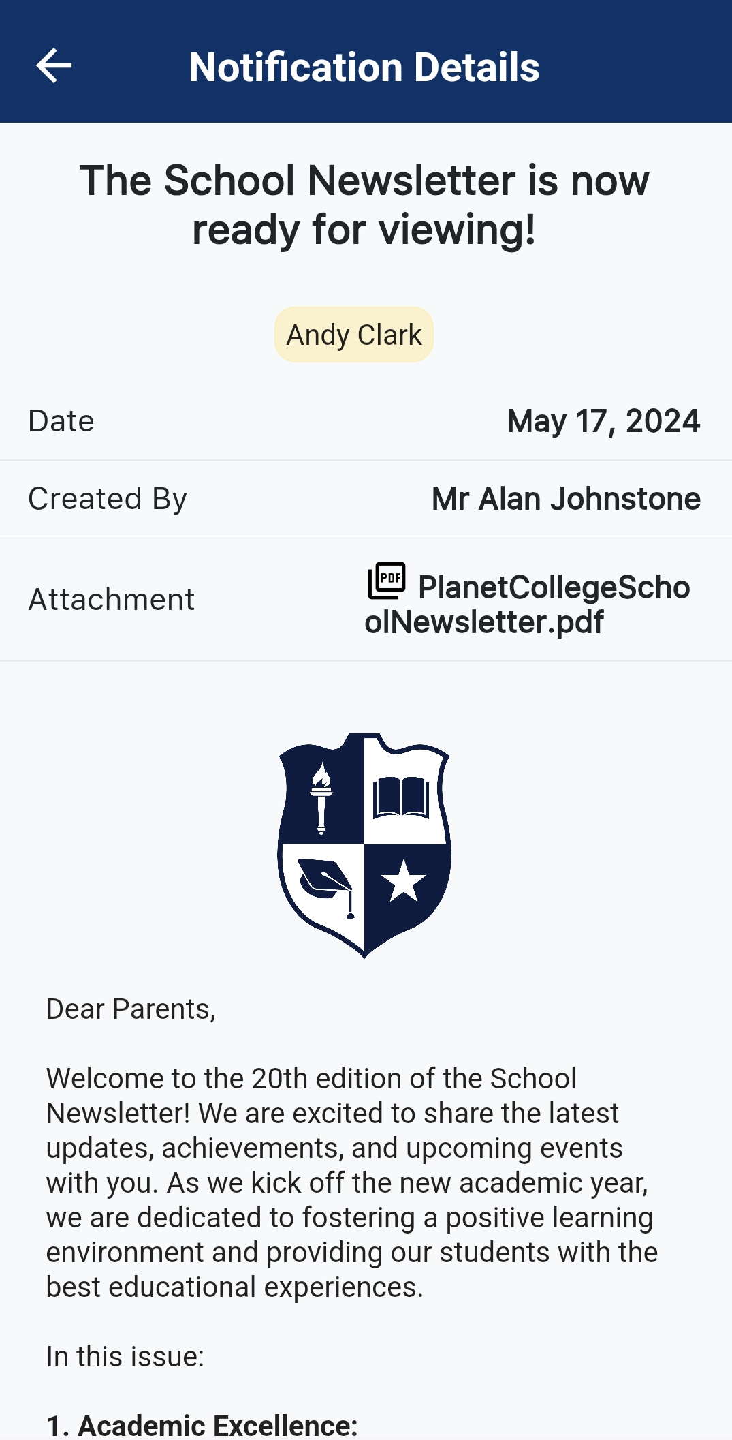Click the May 17, 2024 date value
This screenshot has height=1440, width=732.
point(603,421)
